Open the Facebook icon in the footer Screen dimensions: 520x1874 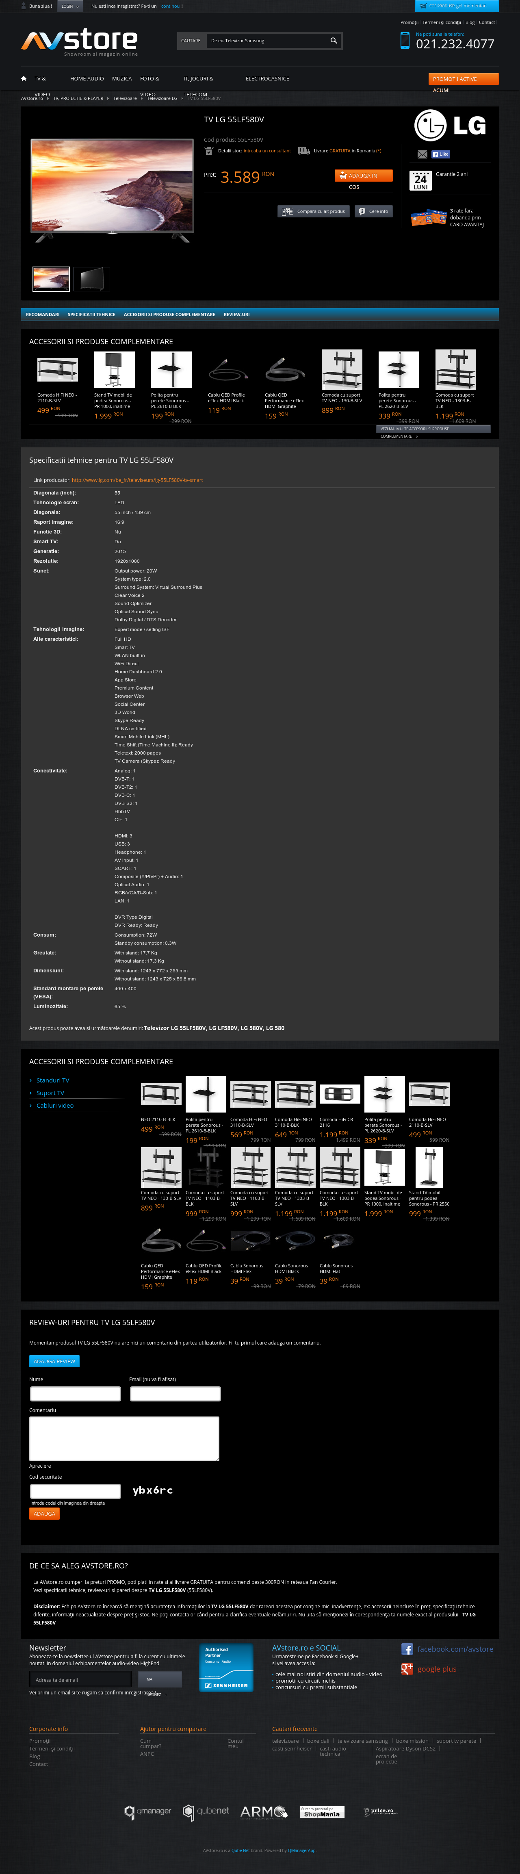(407, 1648)
